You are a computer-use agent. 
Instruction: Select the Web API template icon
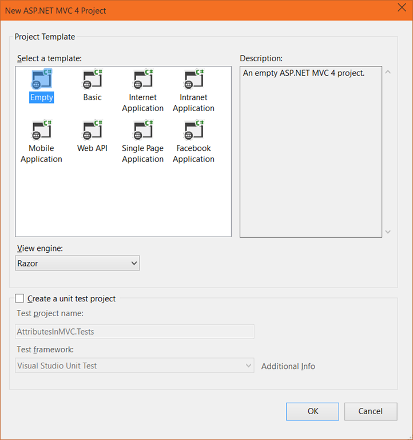click(92, 130)
